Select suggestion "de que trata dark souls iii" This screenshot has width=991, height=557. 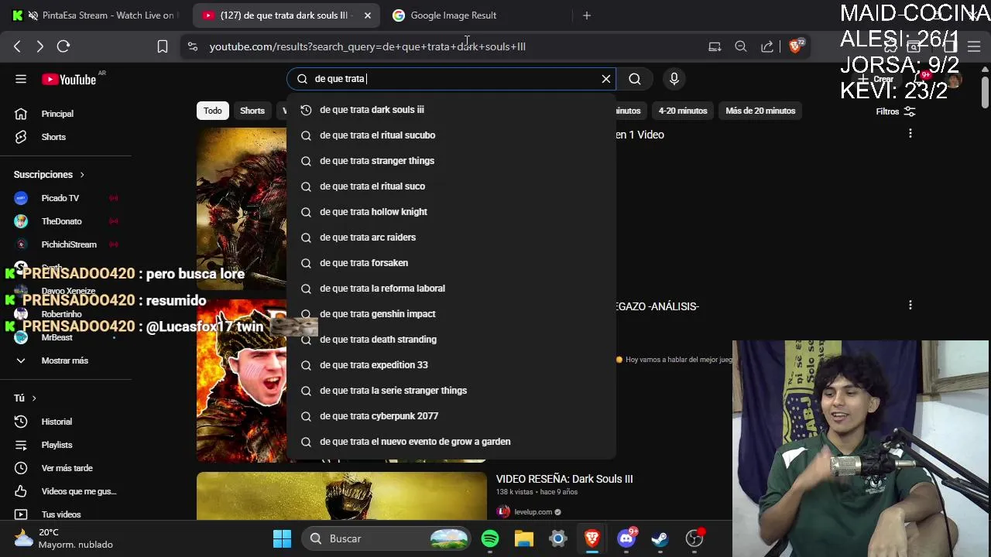pyautogui.click(x=451, y=110)
